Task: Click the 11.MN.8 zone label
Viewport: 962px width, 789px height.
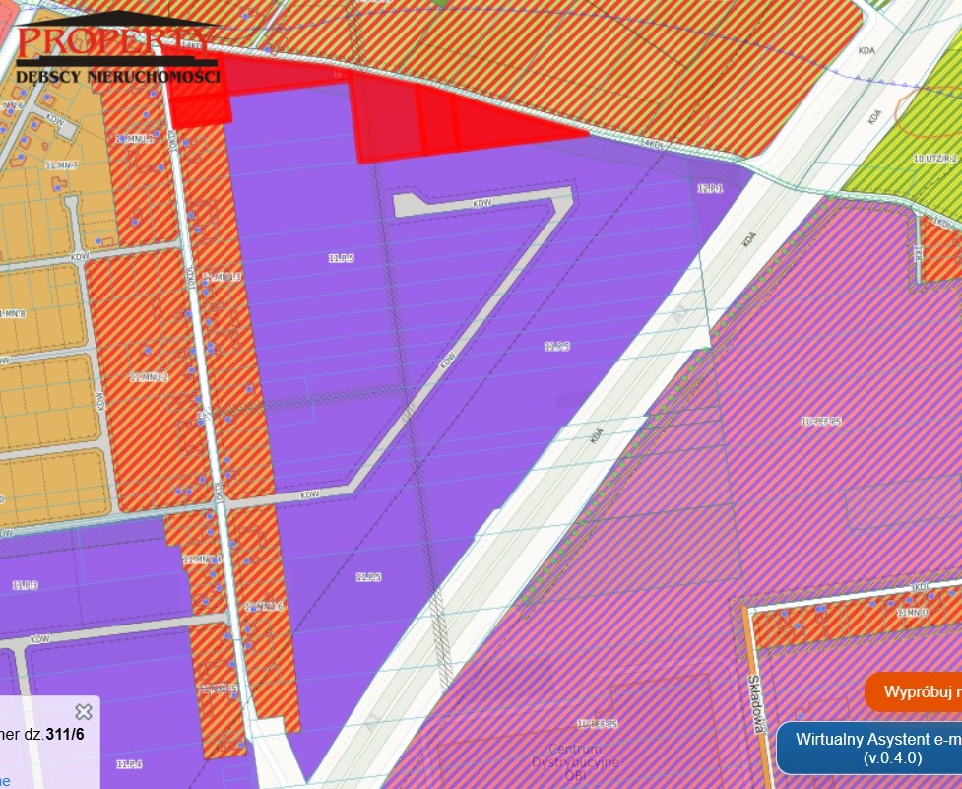Action: coord(12,313)
